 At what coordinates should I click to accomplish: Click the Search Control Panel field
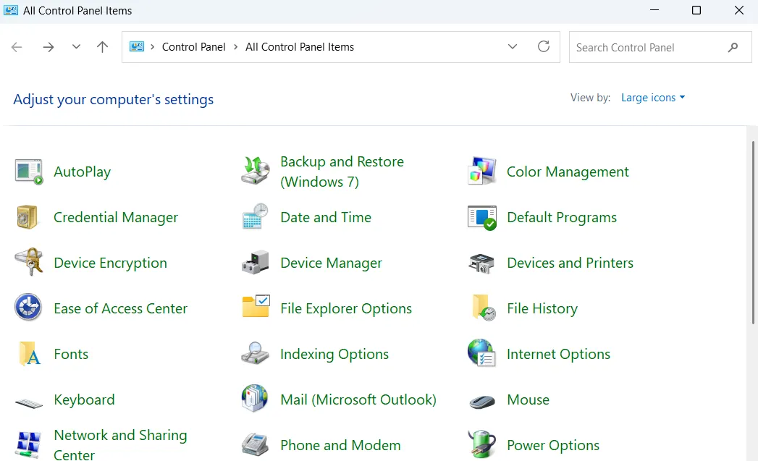647,47
